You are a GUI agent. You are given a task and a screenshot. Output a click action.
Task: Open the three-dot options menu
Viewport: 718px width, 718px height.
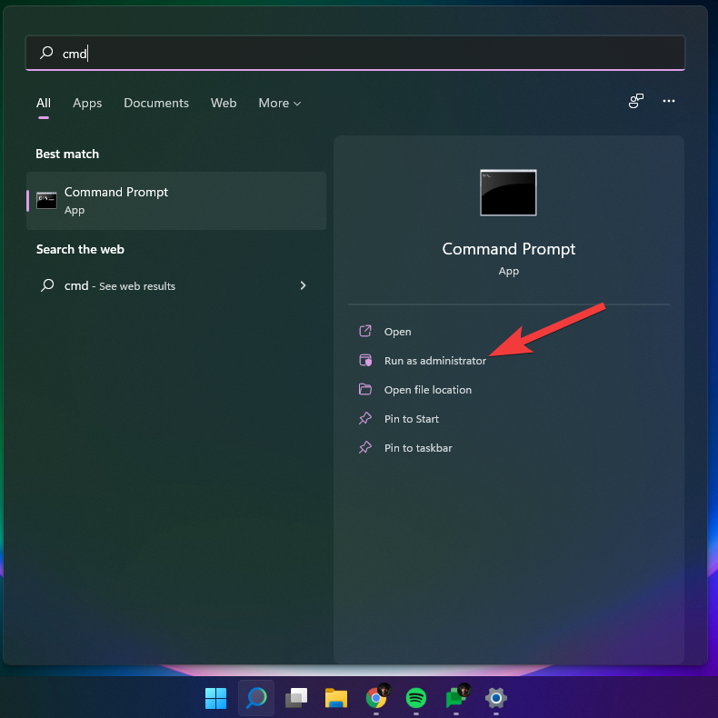click(669, 101)
